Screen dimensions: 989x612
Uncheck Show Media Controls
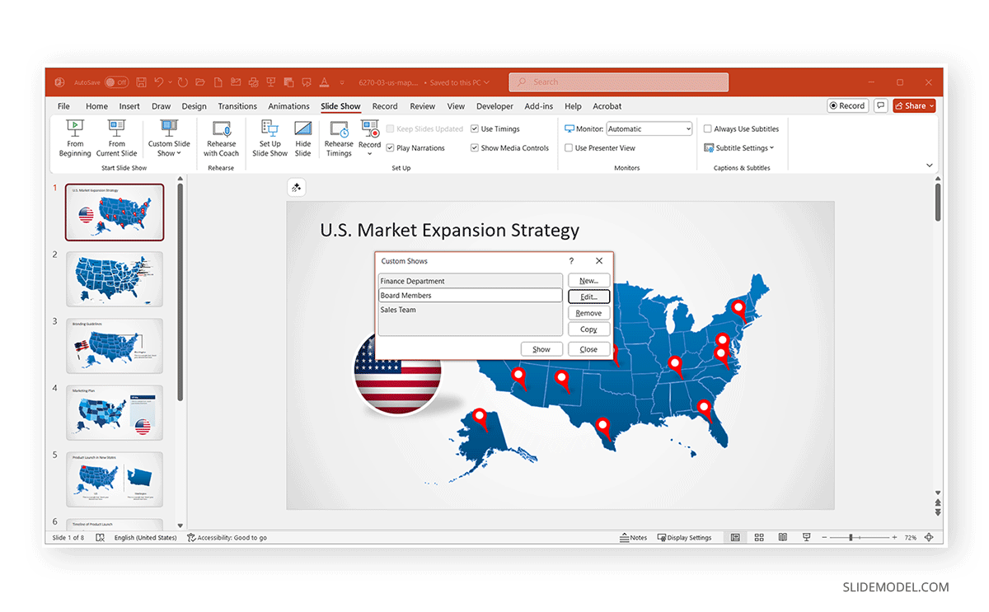pos(474,147)
